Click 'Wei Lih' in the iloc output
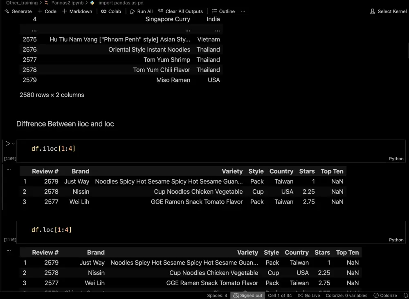Image resolution: width=409 pixels, height=299 pixels. coord(79,202)
